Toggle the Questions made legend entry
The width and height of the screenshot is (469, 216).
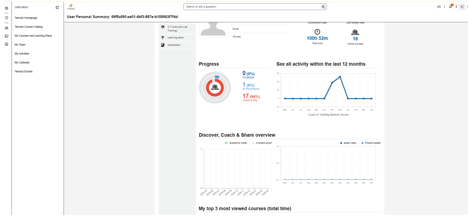tap(236, 143)
